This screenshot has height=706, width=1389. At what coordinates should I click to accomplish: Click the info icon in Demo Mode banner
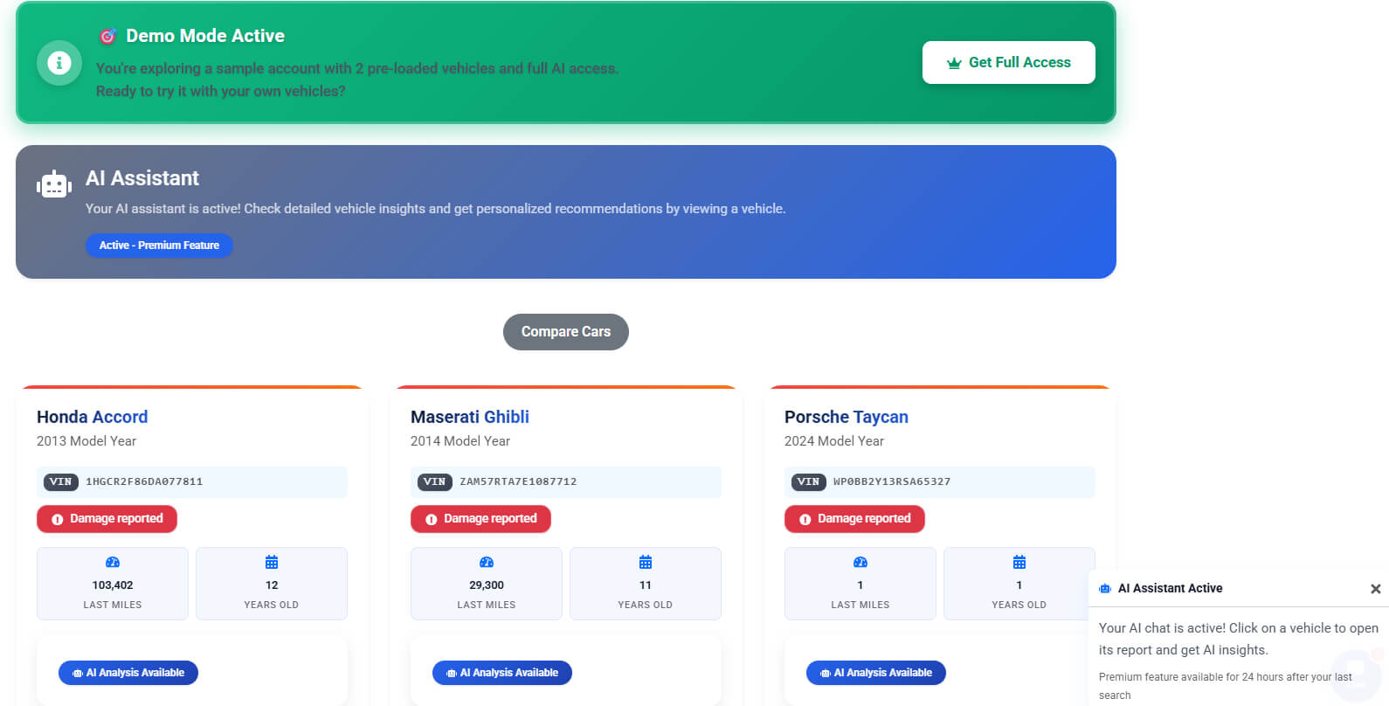tap(59, 63)
